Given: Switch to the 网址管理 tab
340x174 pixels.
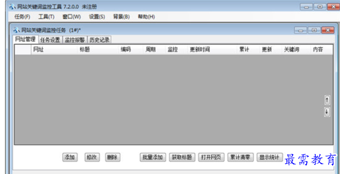Looking at the screenshot, I should [x=26, y=39].
